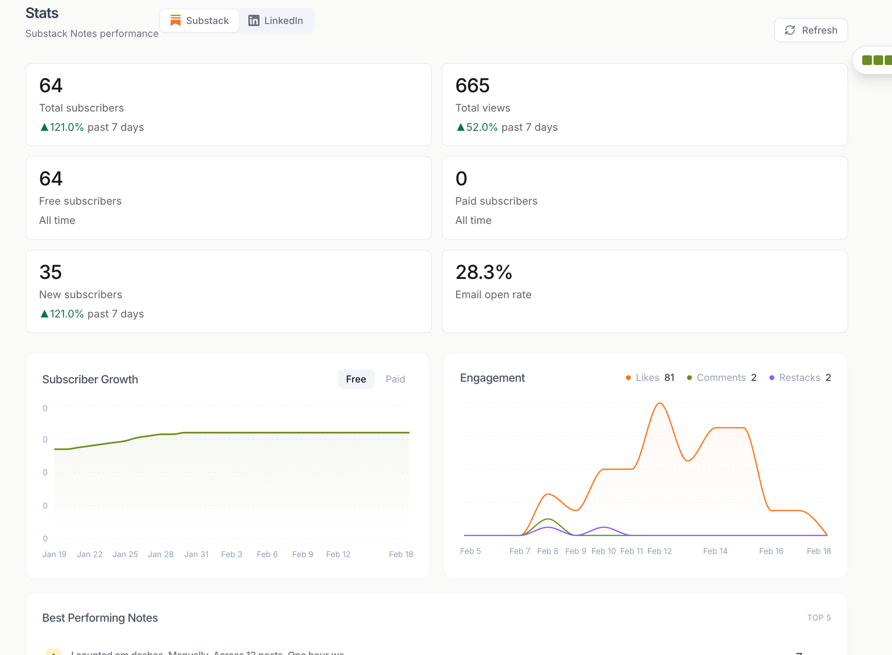Open the Total views stat card

click(x=644, y=105)
